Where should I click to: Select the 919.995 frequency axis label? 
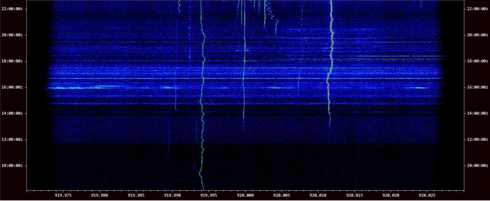click(209, 195)
